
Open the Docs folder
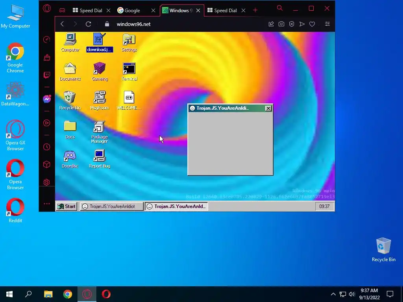70,130
